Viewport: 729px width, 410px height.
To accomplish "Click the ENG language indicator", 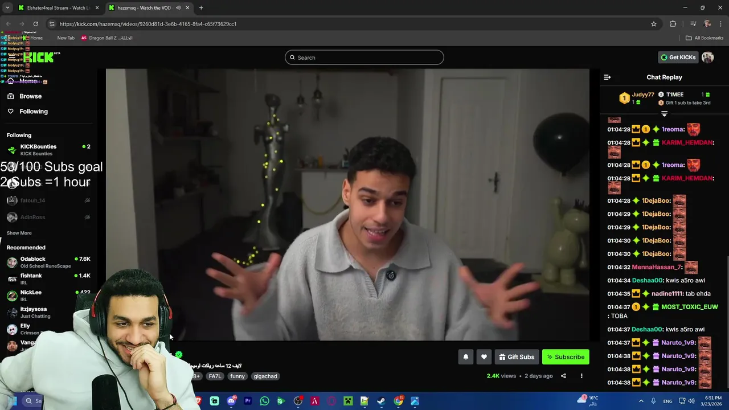I will click(x=667, y=401).
